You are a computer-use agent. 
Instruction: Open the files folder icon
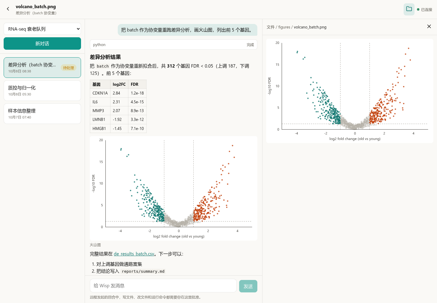click(409, 9)
